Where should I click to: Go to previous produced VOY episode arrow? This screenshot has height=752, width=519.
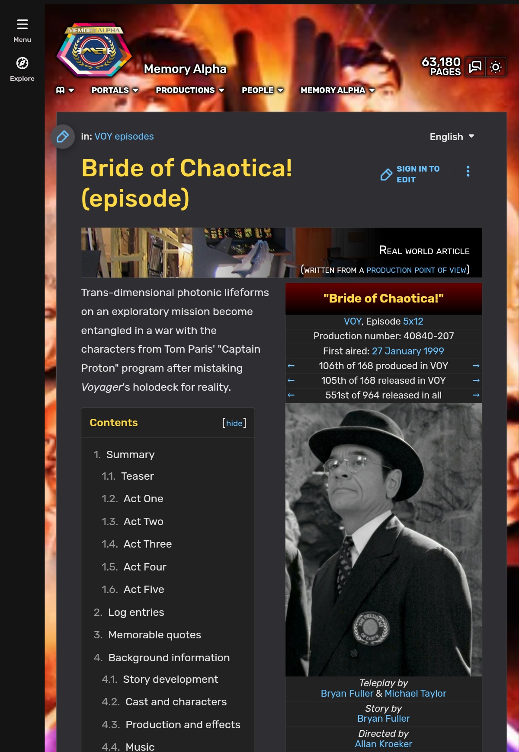click(291, 366)
